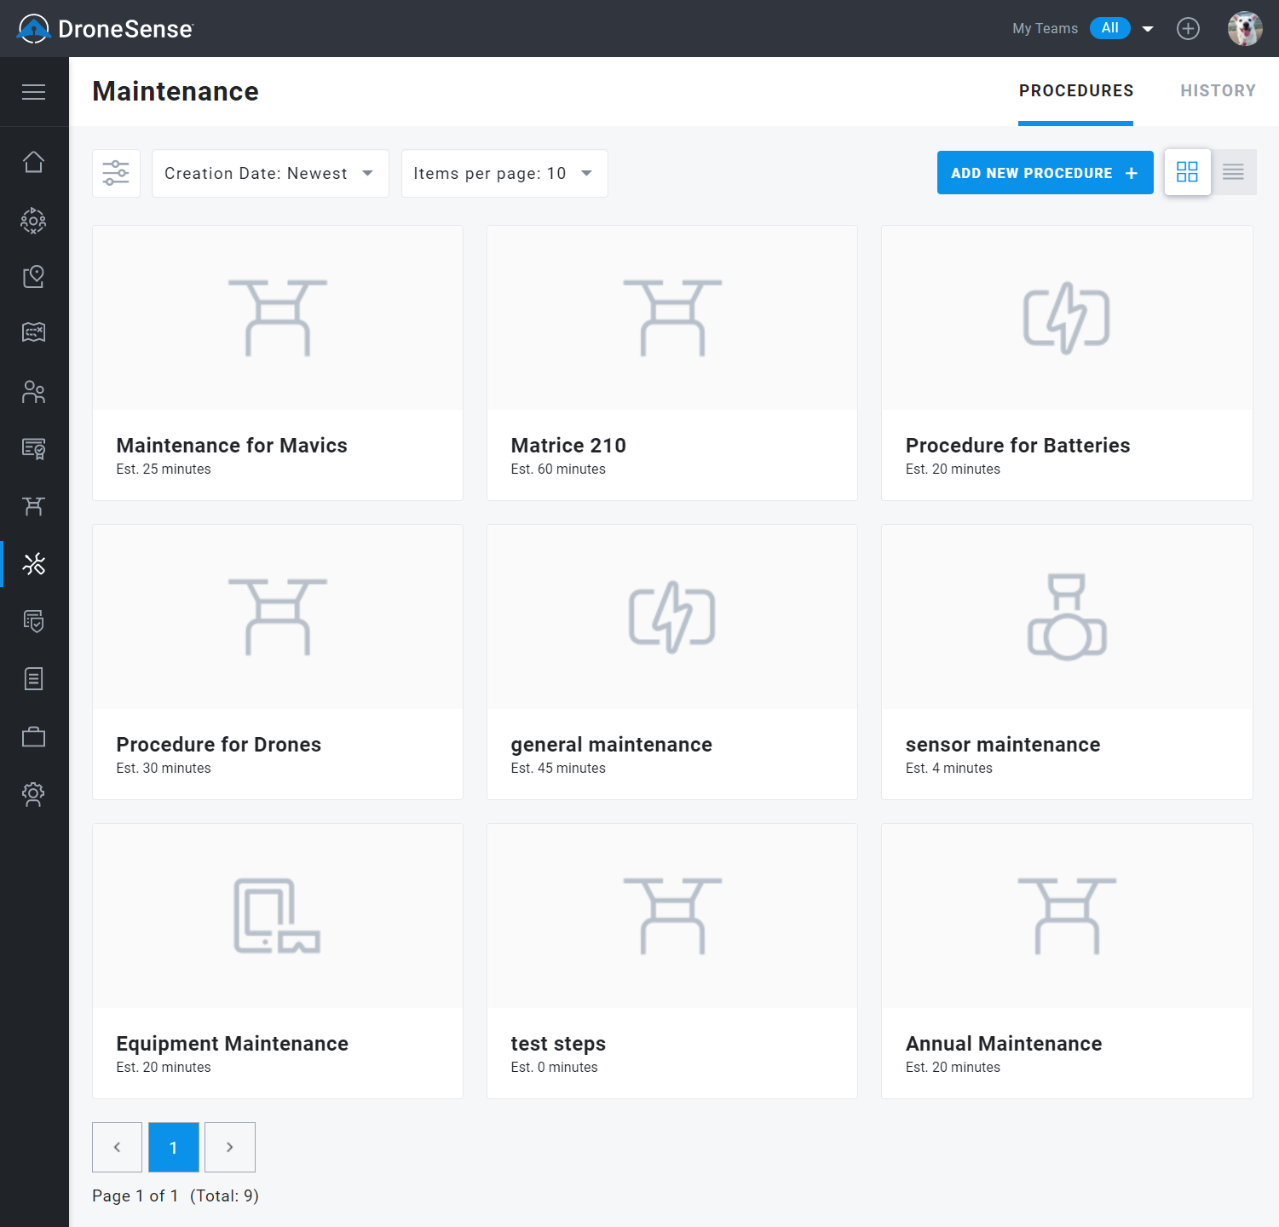
Task: Switch to grid view
Action: [1187, 172]
